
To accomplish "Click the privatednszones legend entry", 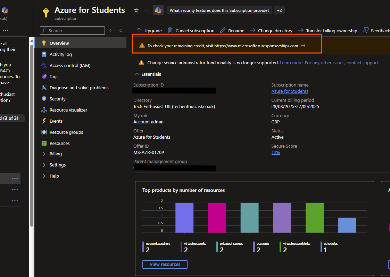I will pyautogui.click(x=230, y=247).
